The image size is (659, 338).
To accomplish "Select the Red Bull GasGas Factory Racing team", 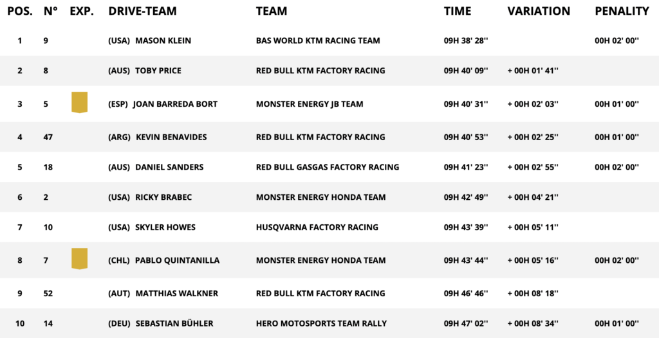I will point(328,167).
